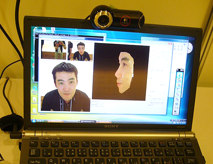Select the camera thumbnail showing a standing photographer
Screen dimensions: 213x164
click(x=54, y=50)
